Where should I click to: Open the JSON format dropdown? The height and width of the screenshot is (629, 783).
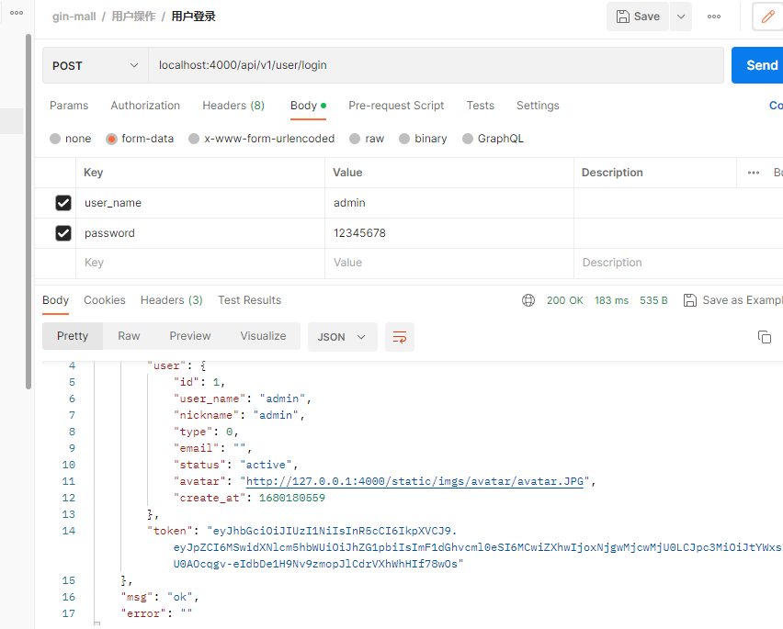[x=342, y=337]
